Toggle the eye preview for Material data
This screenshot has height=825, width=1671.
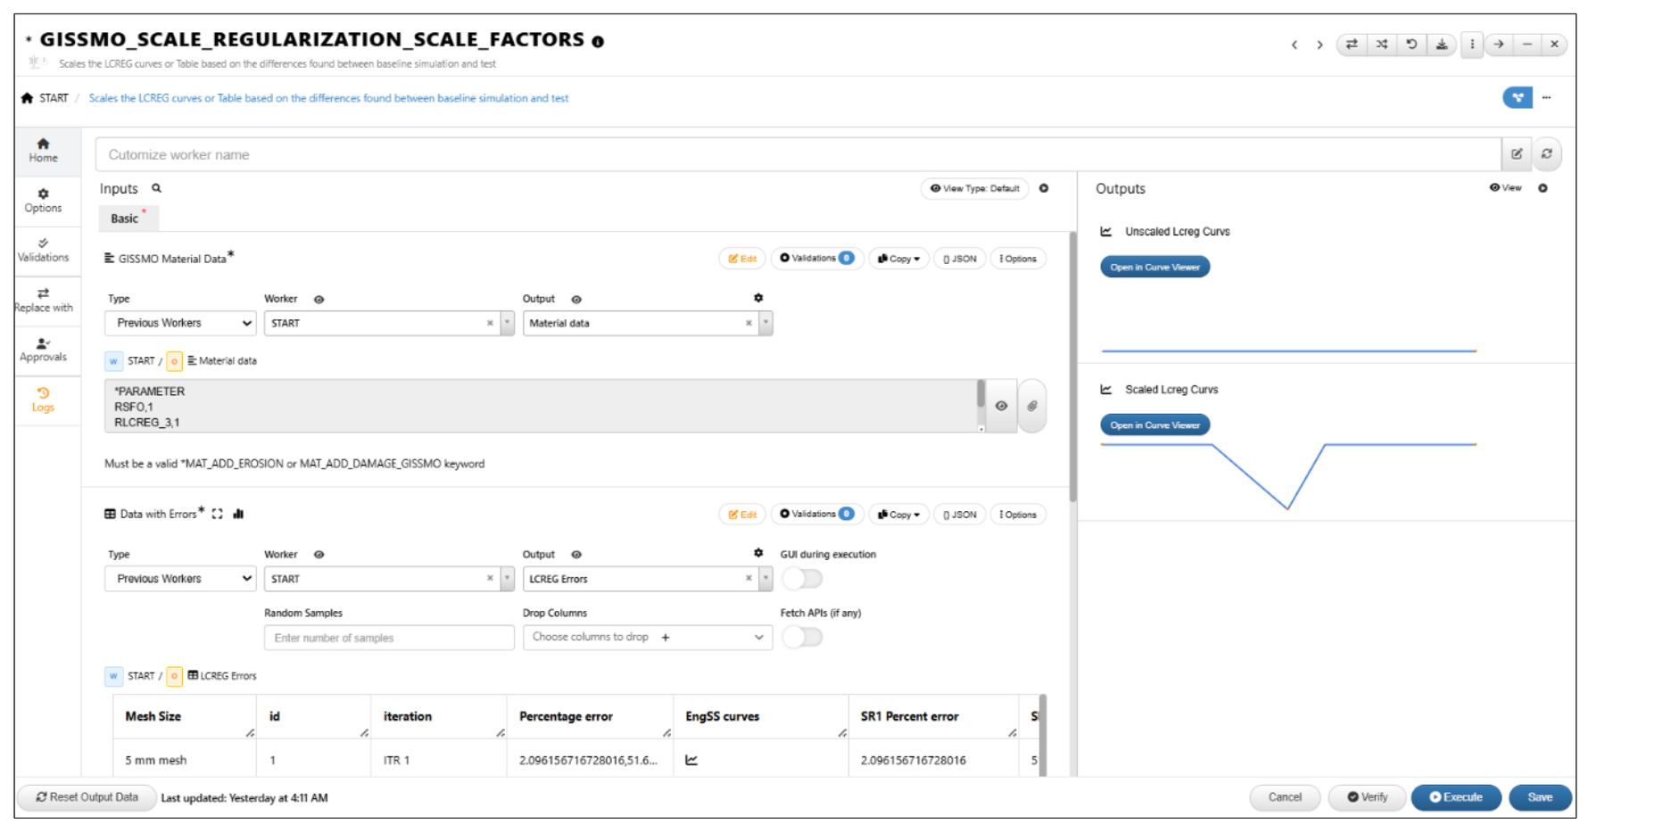tap(1001, 407)
